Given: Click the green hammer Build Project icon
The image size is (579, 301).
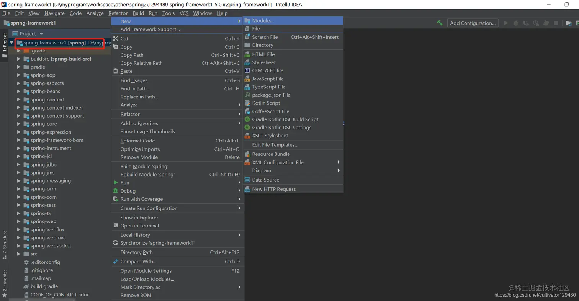Looking at the screenshot, I should click(440, 23).
